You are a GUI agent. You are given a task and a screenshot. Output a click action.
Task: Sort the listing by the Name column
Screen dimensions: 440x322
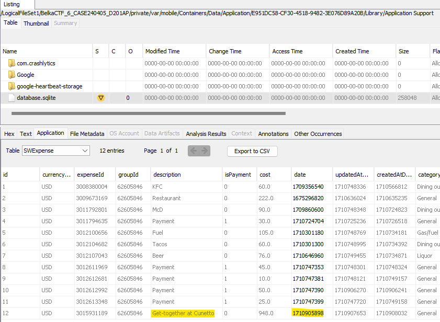[47, 51]
